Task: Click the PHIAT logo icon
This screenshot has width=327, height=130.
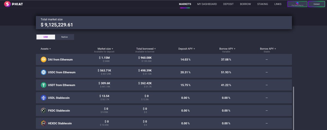Action: 7,4
